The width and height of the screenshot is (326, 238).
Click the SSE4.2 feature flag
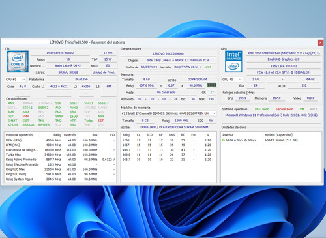click(43, 108)
